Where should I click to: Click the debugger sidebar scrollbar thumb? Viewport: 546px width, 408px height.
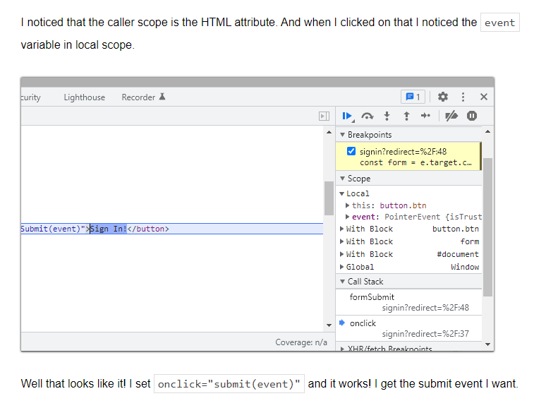point(487,227)
